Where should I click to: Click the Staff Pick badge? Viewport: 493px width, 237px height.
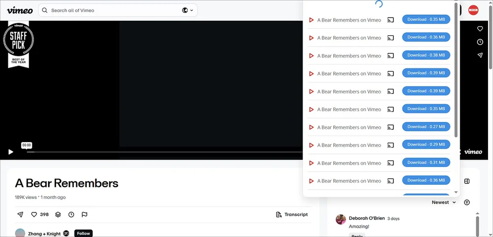click(x=19, y=45)
